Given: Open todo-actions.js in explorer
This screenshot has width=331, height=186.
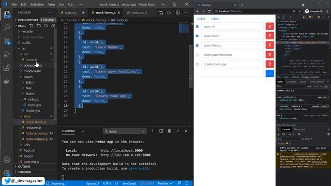Looking at the screenshot, I should point(37,133).
